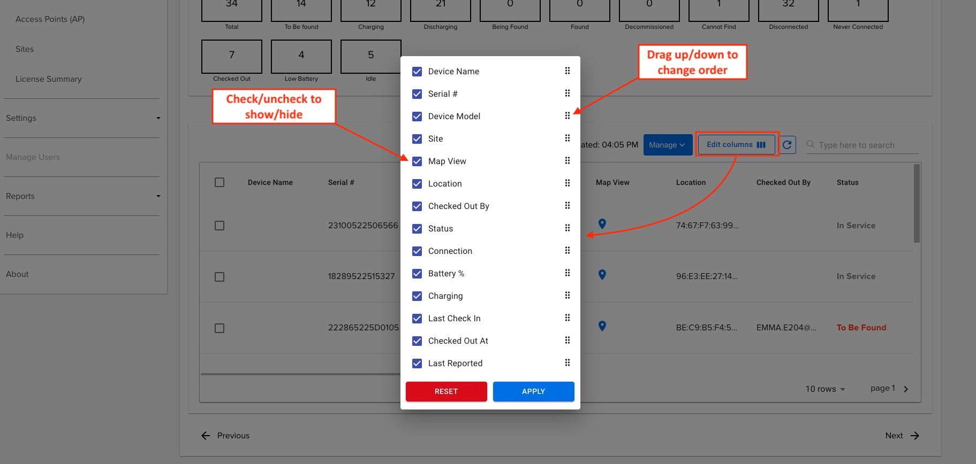Image resolution: width=976 pixels, height=464 pixels.
Task: Click drag handle beside Serial # entry
Action: 568,94
